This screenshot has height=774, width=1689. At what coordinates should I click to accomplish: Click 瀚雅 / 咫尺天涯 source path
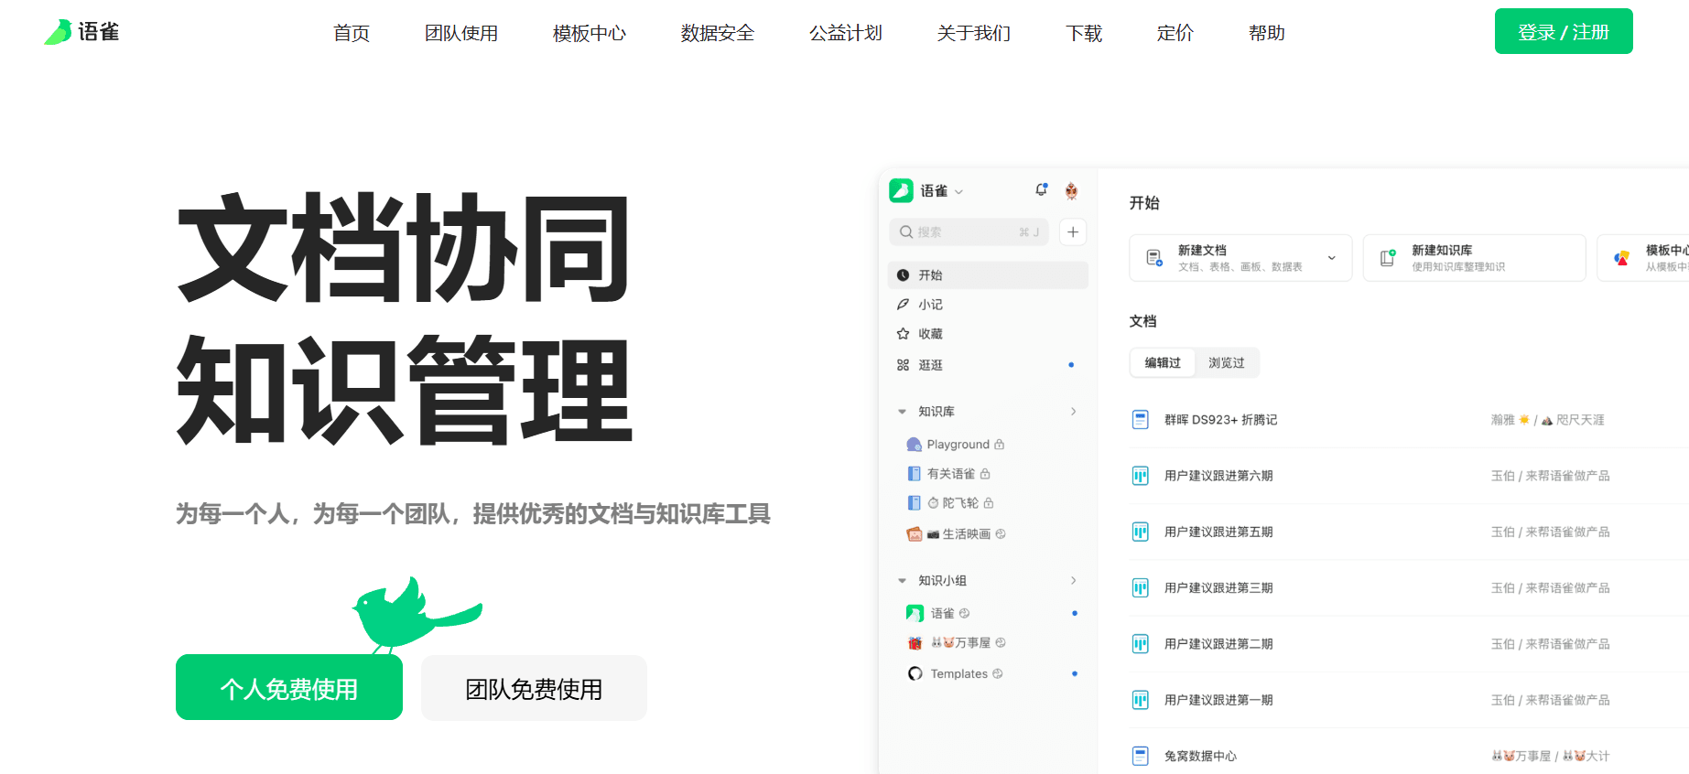pyautogui.click(x=1548, y=420)
